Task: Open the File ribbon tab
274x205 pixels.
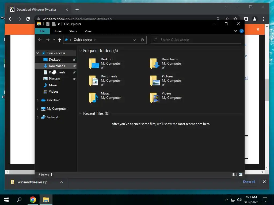Action: coord(42,31)
